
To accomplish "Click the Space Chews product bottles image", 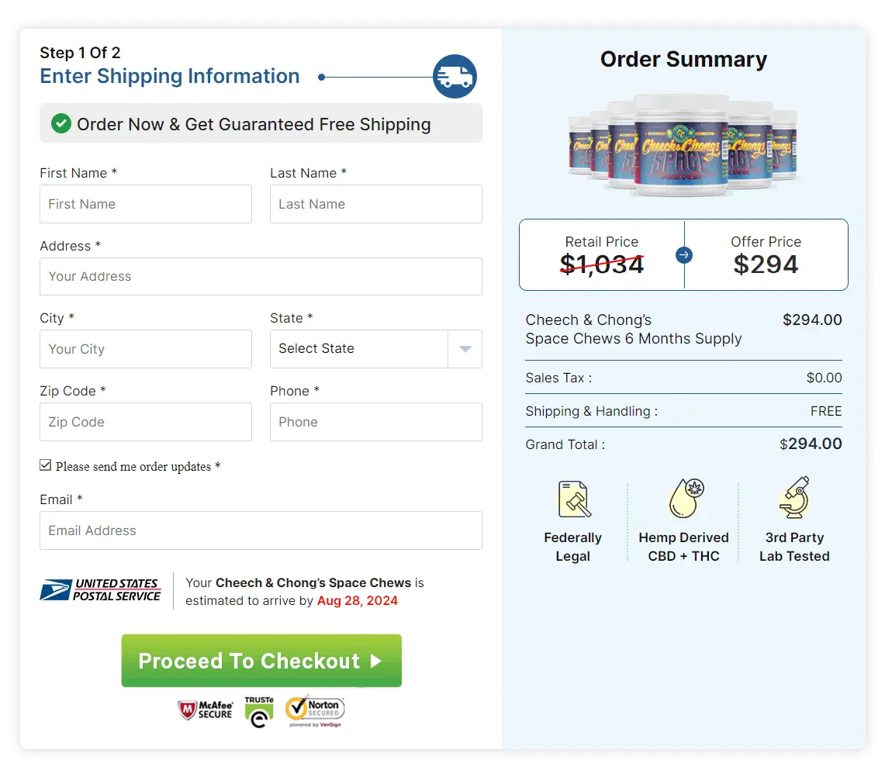I will point(683,147).
